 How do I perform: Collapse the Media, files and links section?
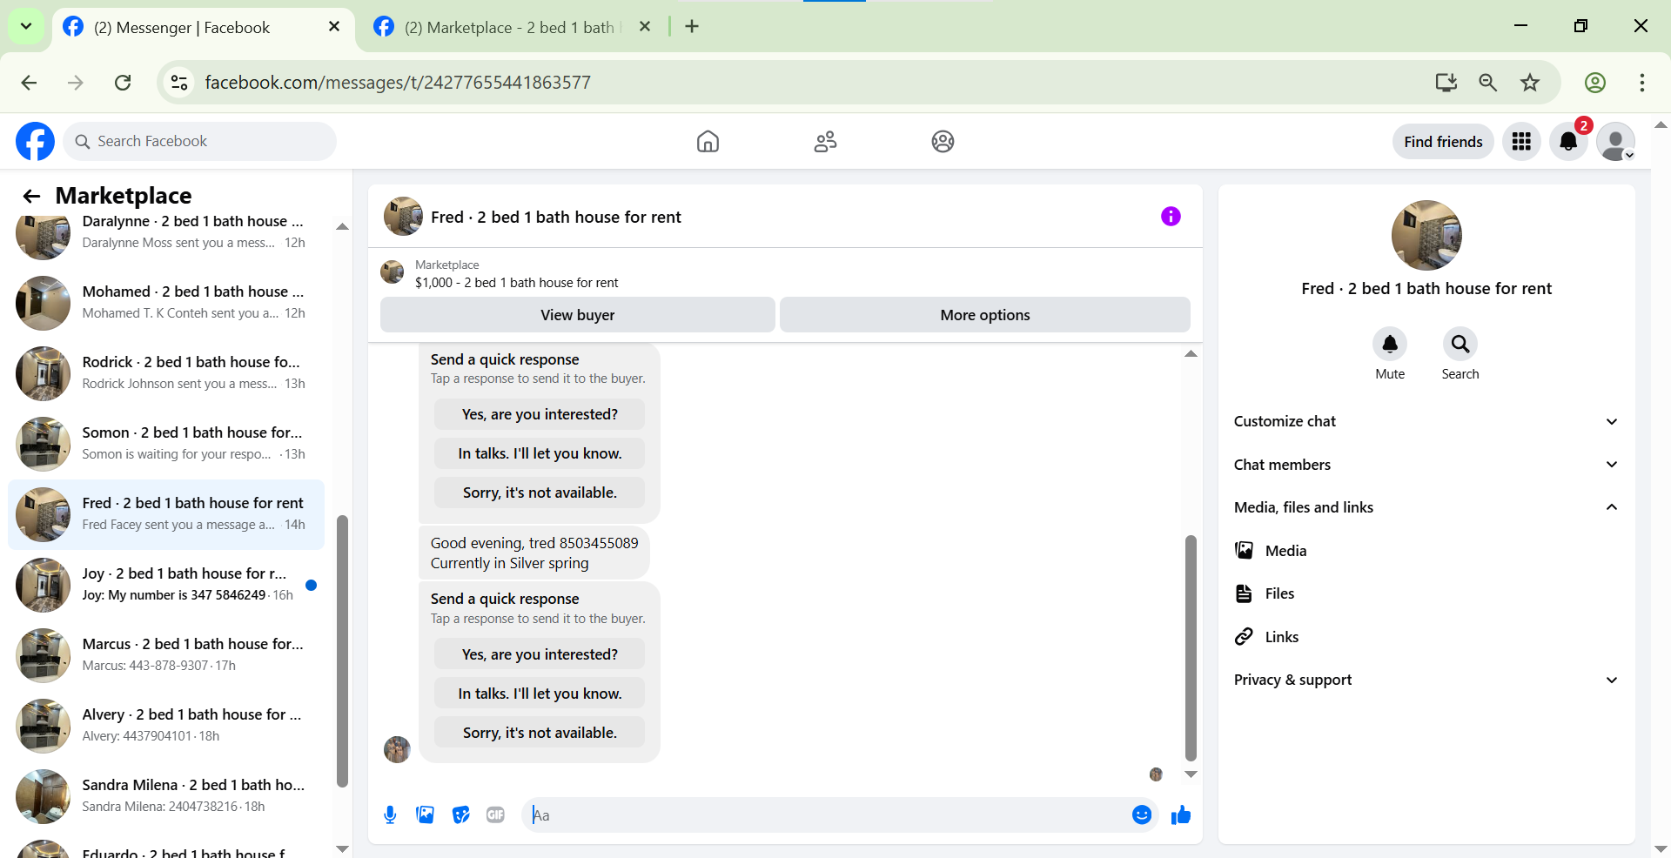(1426, 507)
